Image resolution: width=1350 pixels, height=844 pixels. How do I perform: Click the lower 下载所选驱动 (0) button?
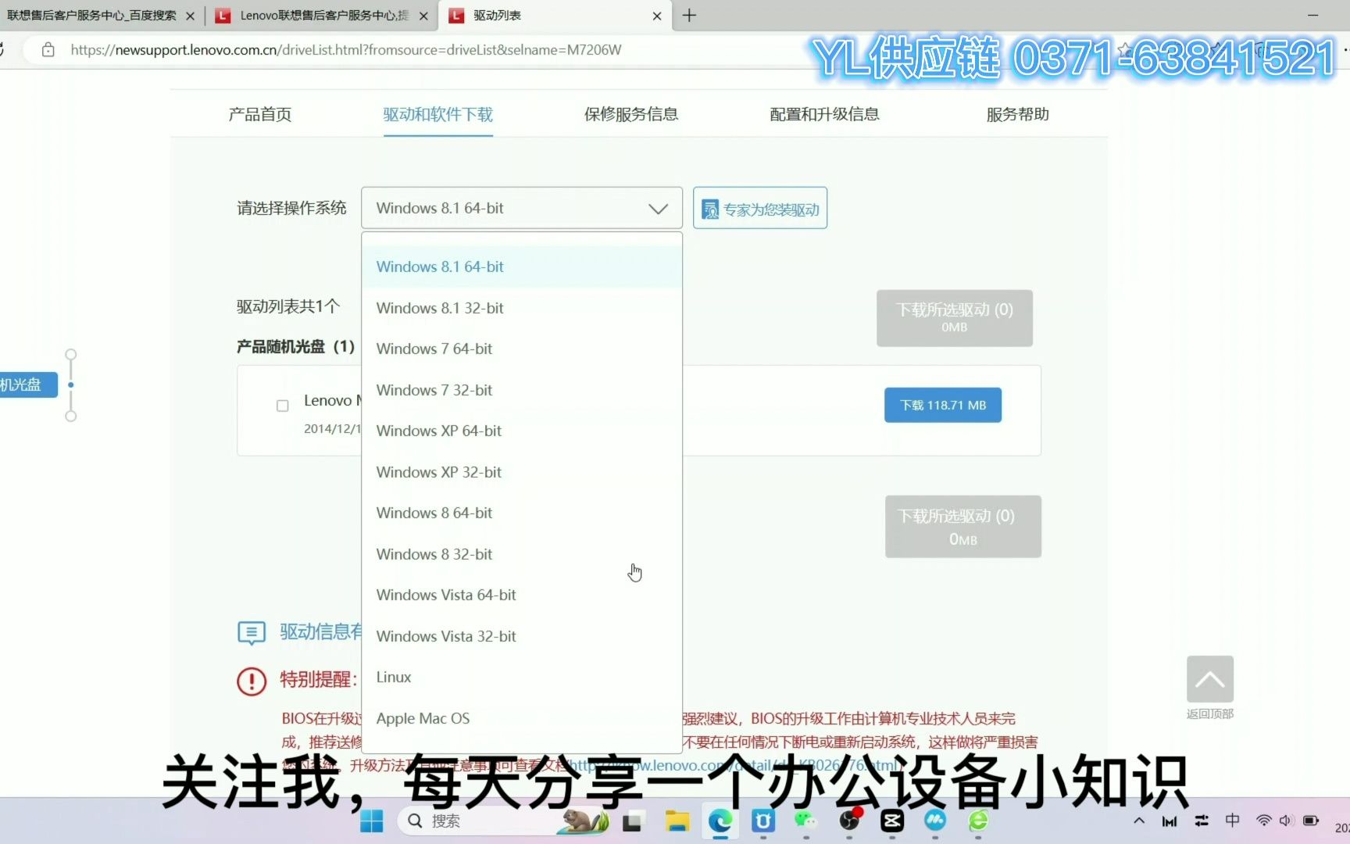(x=963, y=527)
